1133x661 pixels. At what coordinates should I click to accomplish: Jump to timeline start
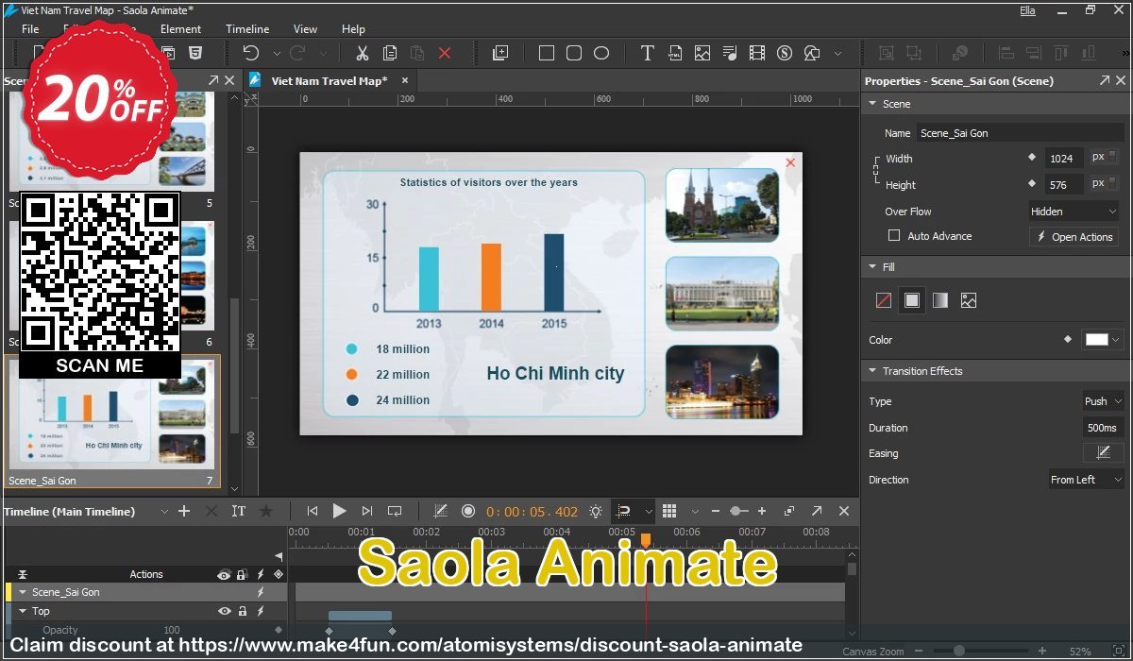tap(312, 511)
